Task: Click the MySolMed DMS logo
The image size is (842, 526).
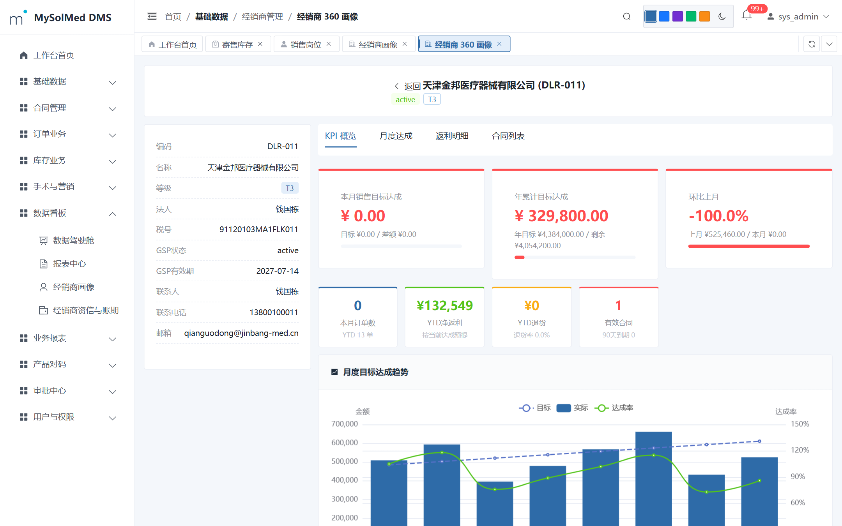Action: click(61, 17)
